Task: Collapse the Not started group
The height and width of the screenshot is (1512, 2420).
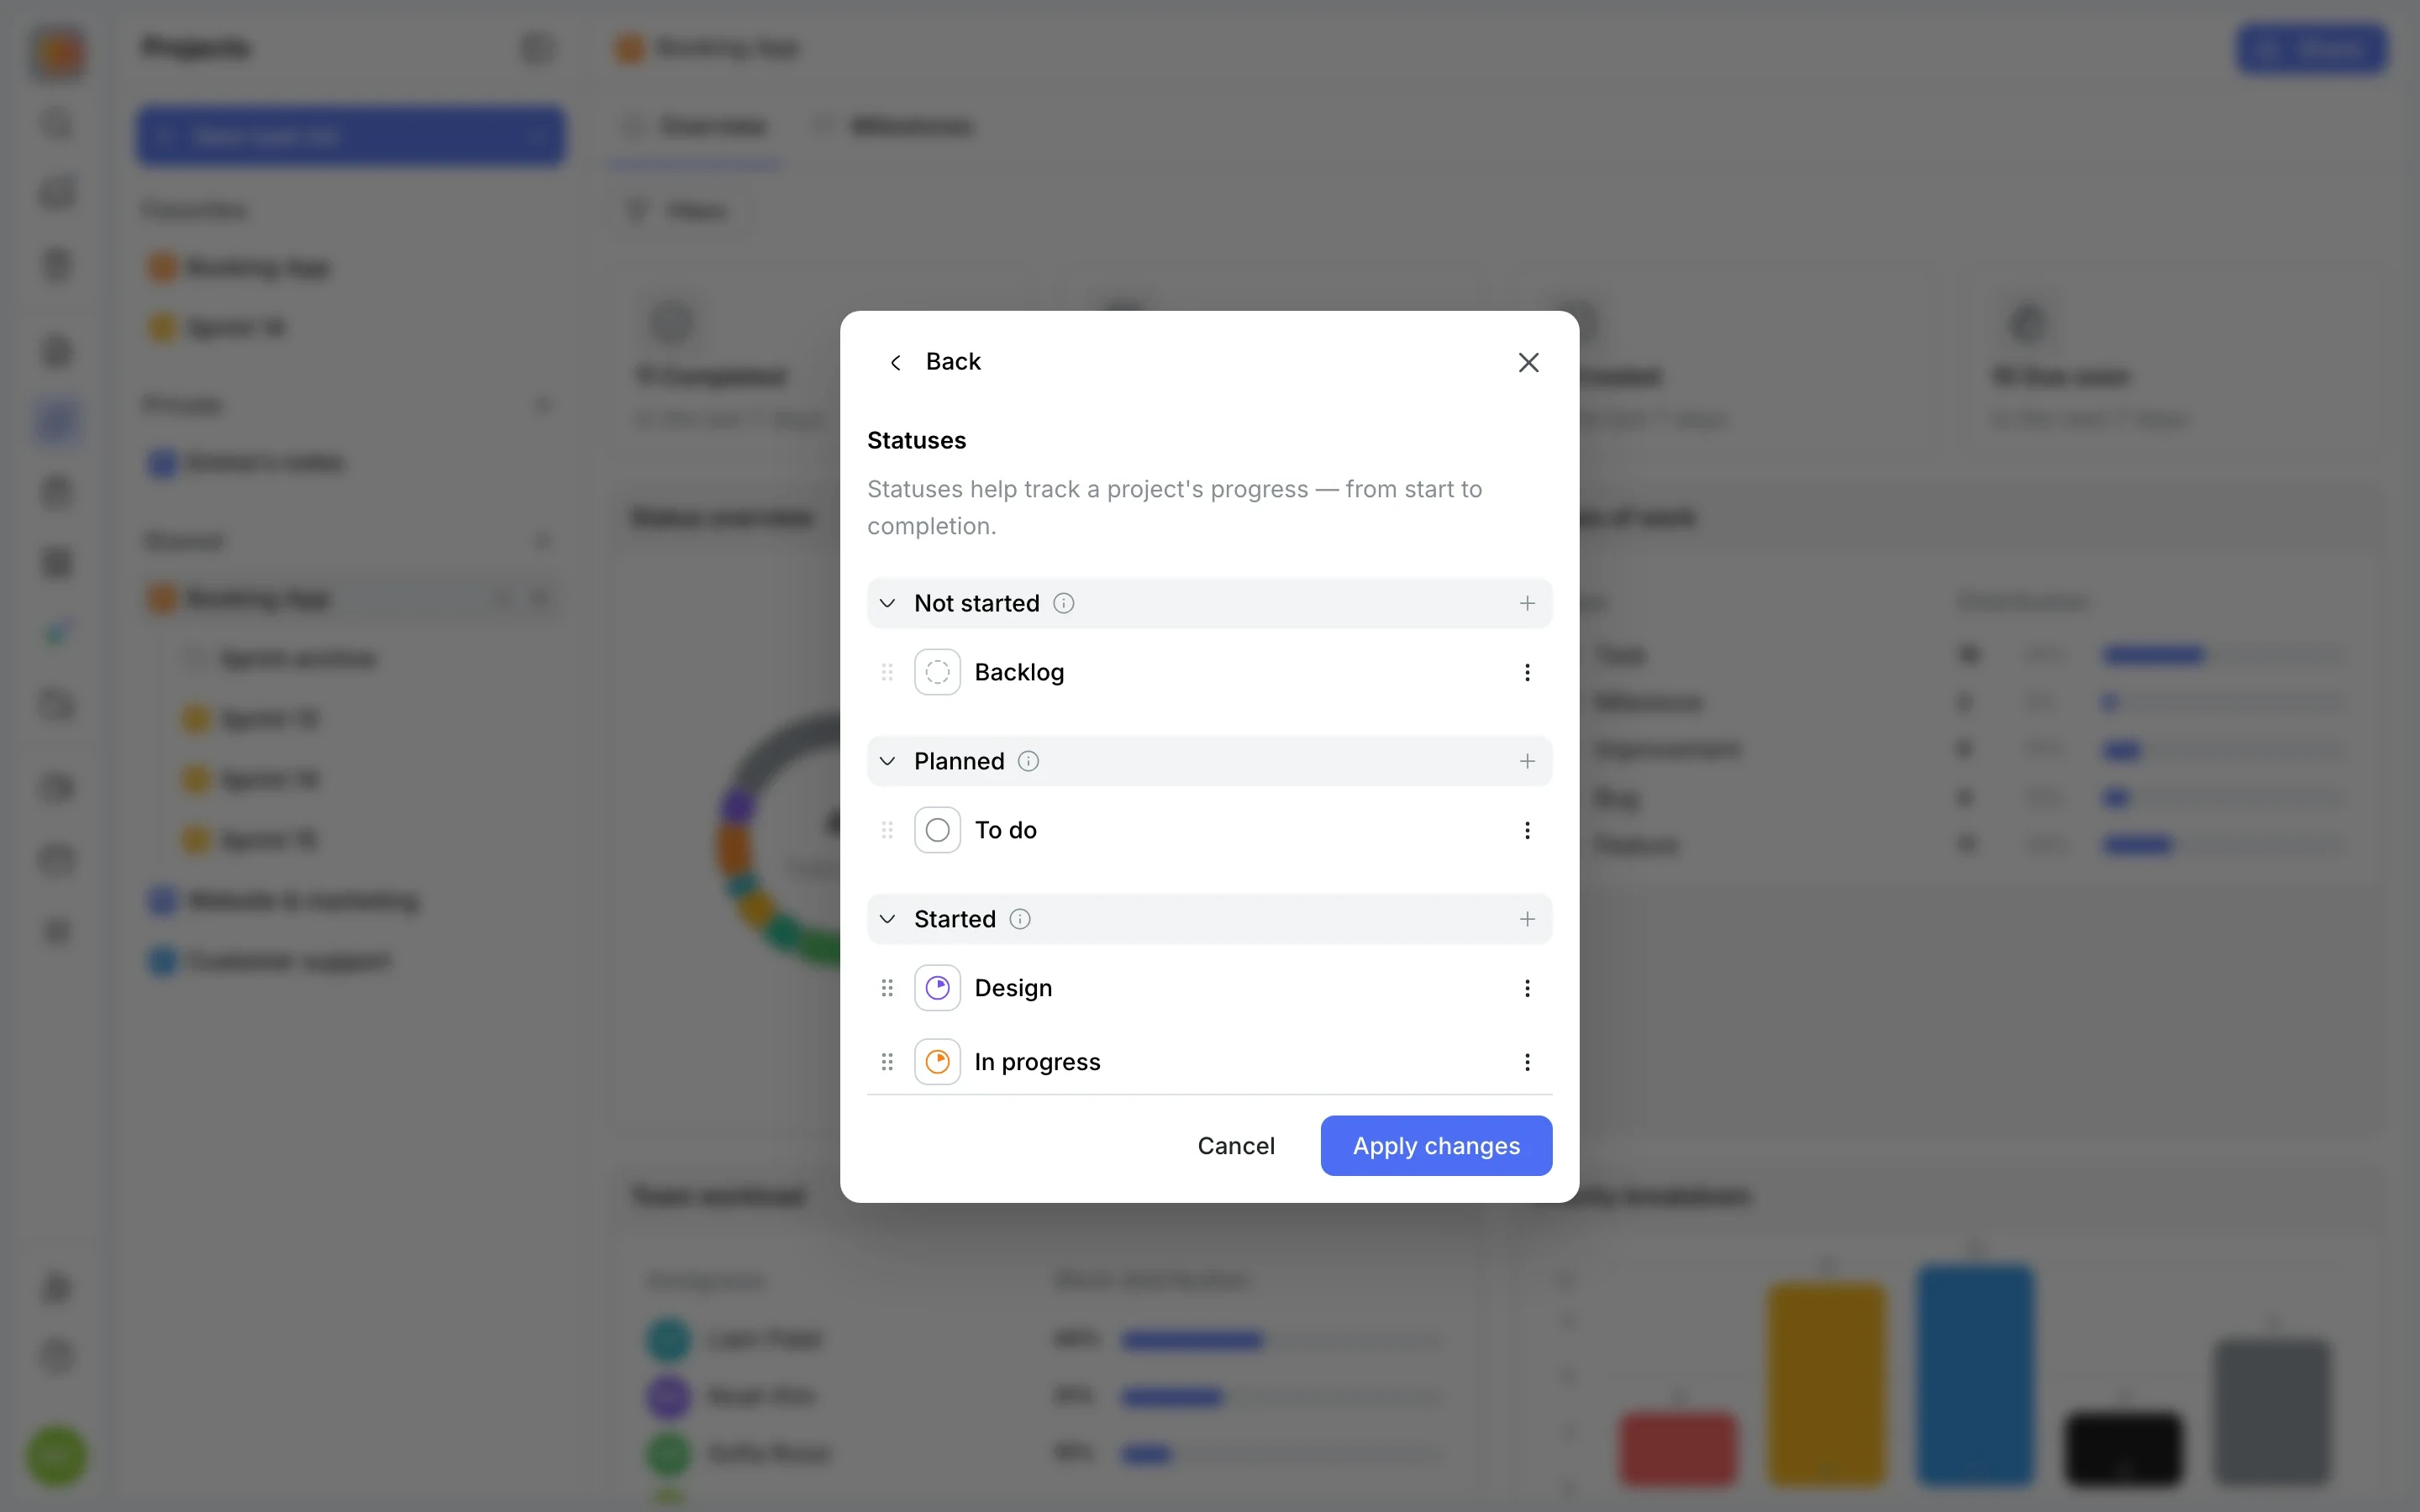Action: 887,603
